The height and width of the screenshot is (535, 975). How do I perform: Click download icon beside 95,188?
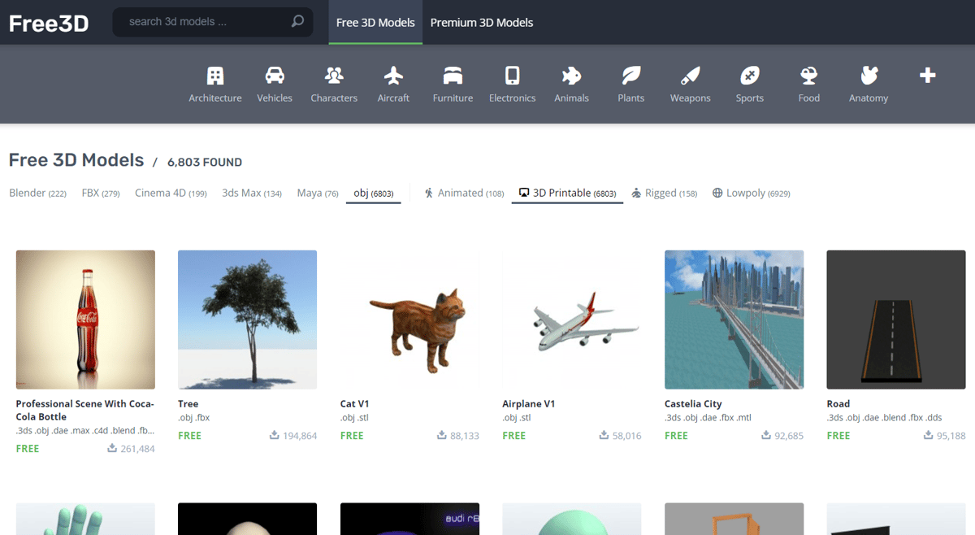point(929,435)
